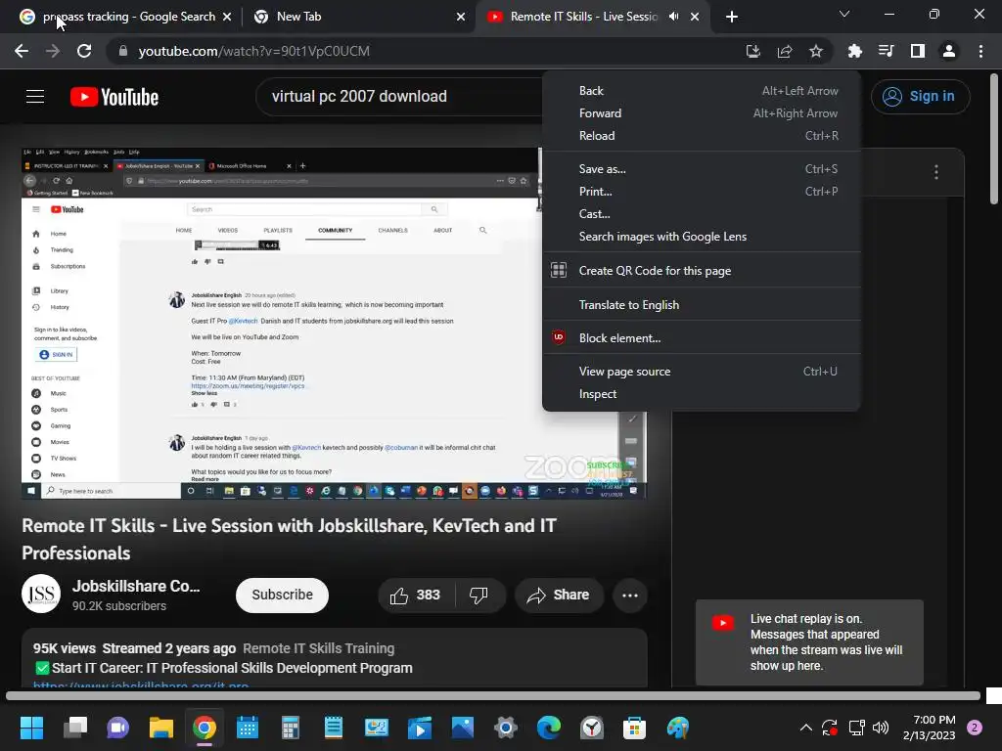Open the clock showing 7:00 PM

(x=930, y=728)
